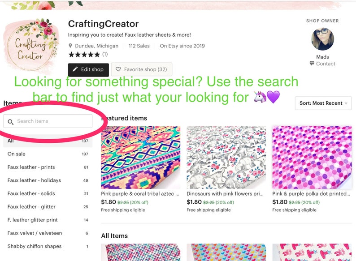The image size is (356, 261).
Task: Click Favorite shop (32) button
Action: [x=142, y=69]
